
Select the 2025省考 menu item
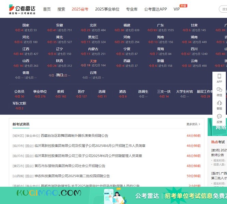pos(80,9)
